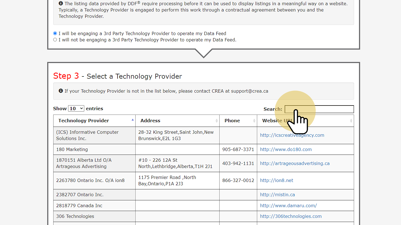Click phone number 905-687-3371
The height and width of the screenshot is (225, 401).
click(238, 149)
